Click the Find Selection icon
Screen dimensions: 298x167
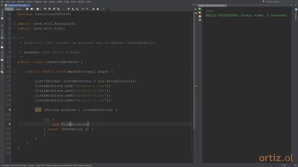pyautogui.click(x=45, y=9)
